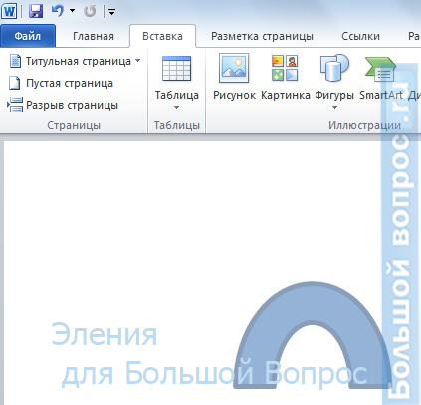The height and width of the screenshot is (405, 421).
Task: Expand the Фигуры dropdown arrow
Action: coord(334,107)
